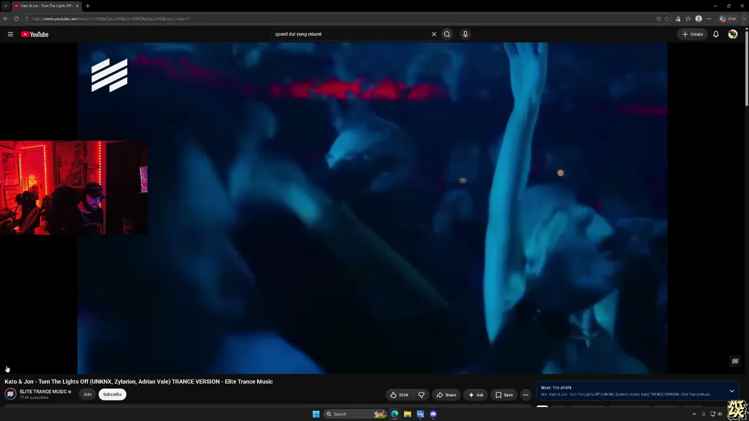Screen dimensions: 749x421
Task: Open the browser profile avatar
Action: (x=699, y=19)
